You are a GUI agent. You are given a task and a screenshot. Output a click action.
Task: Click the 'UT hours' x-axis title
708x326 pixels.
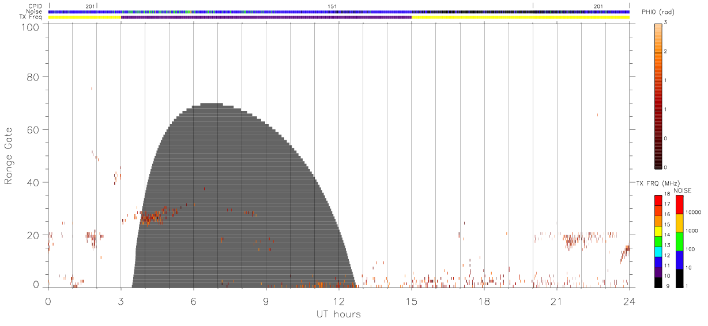pos(338,314)
